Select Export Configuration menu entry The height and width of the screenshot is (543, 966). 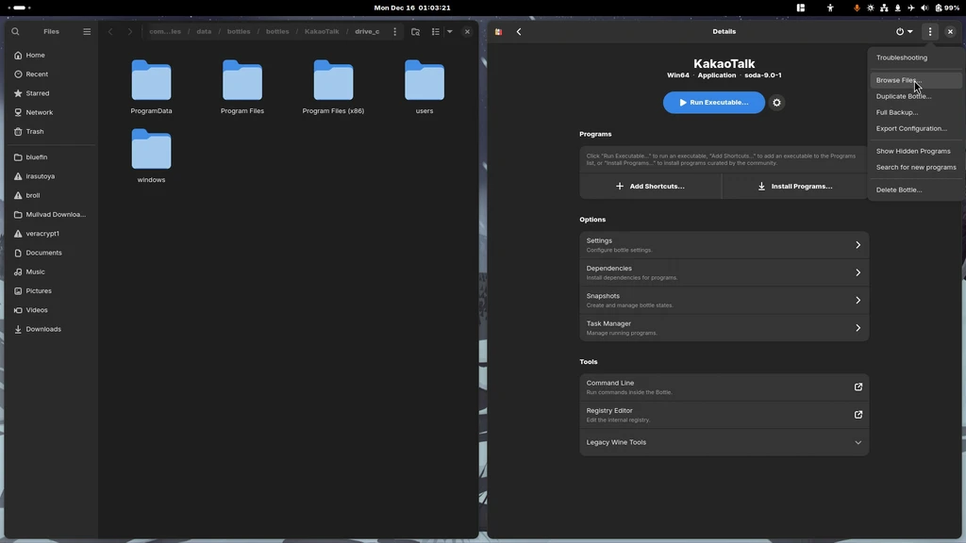click(x=915, y=128)
